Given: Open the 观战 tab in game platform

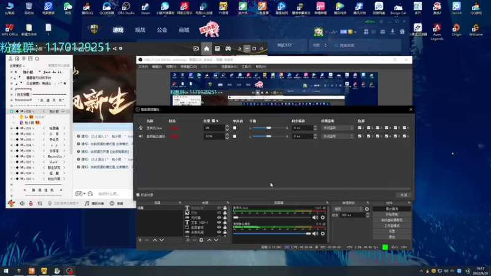Looking at the screenshot, I should (x=140, y=30).
